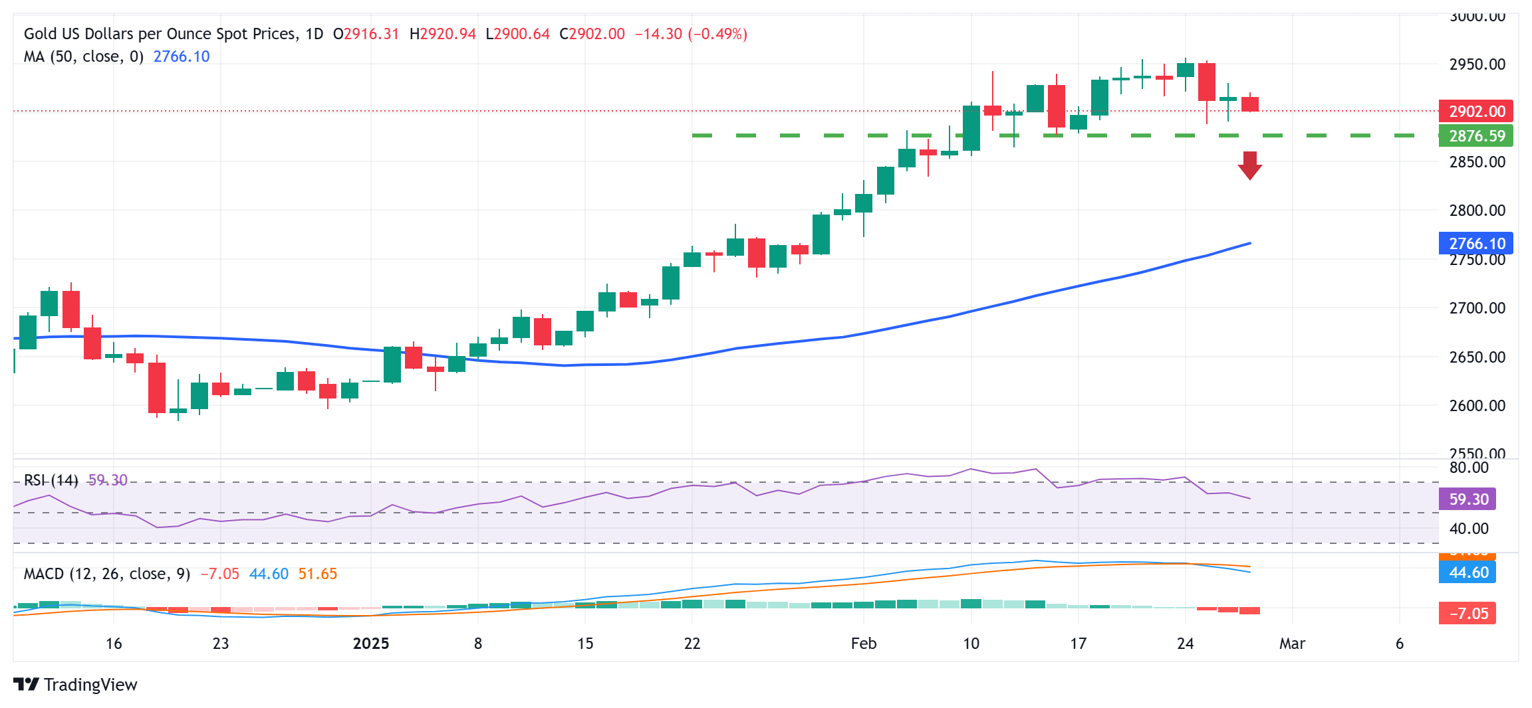The image size is (1532, 708).
Task: Select the green 2876.59 level tag
Action: (1475, 136)
